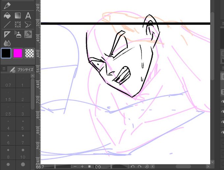
Task: Select the Gradient tool
Action: click(18, 16)
